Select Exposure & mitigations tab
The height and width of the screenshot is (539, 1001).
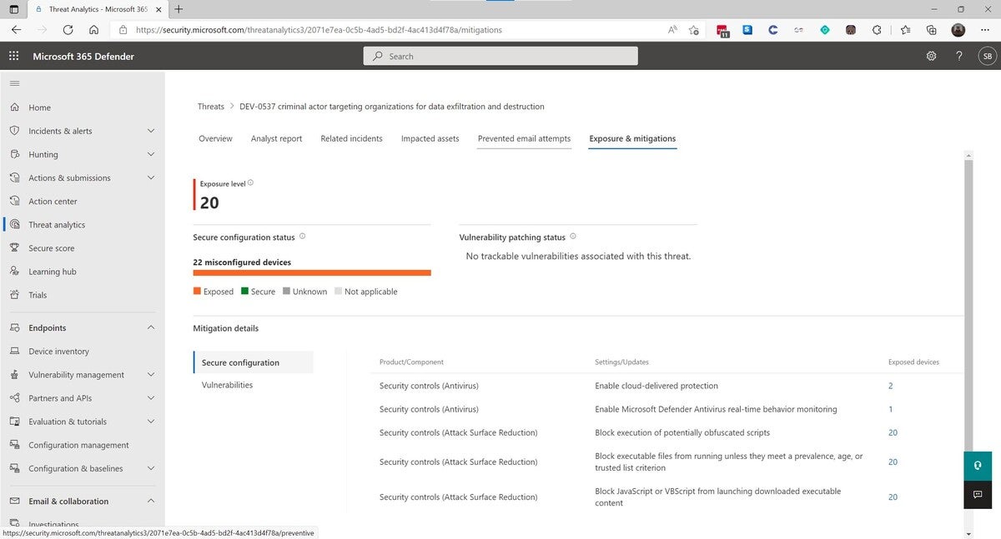coord(632,138)
